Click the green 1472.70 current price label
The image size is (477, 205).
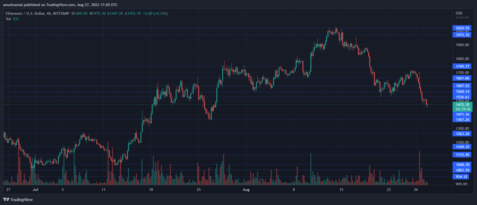[462, 105]
